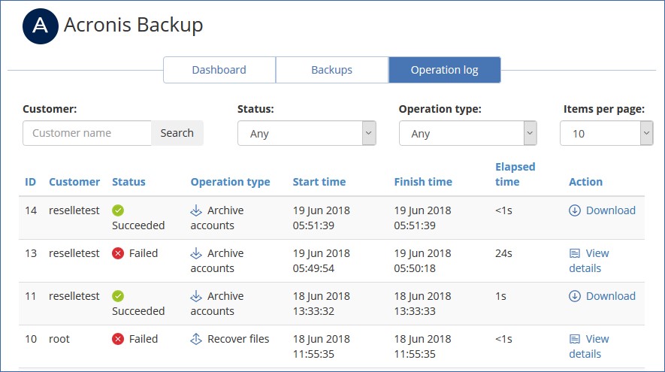Click customer 'reselletest' in row 13
This screenshot has height=372, width=665.
(x=74, y=253)
